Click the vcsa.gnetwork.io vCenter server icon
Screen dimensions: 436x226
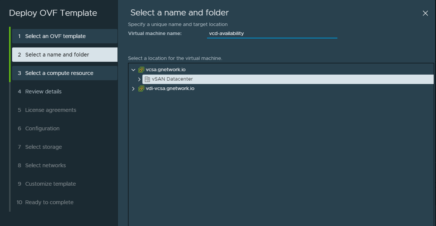142,69
